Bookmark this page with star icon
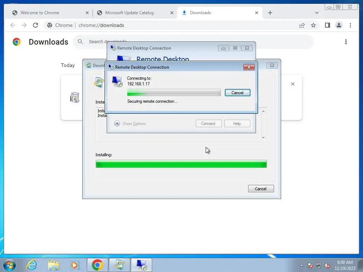363x272 pixels. 313,25
